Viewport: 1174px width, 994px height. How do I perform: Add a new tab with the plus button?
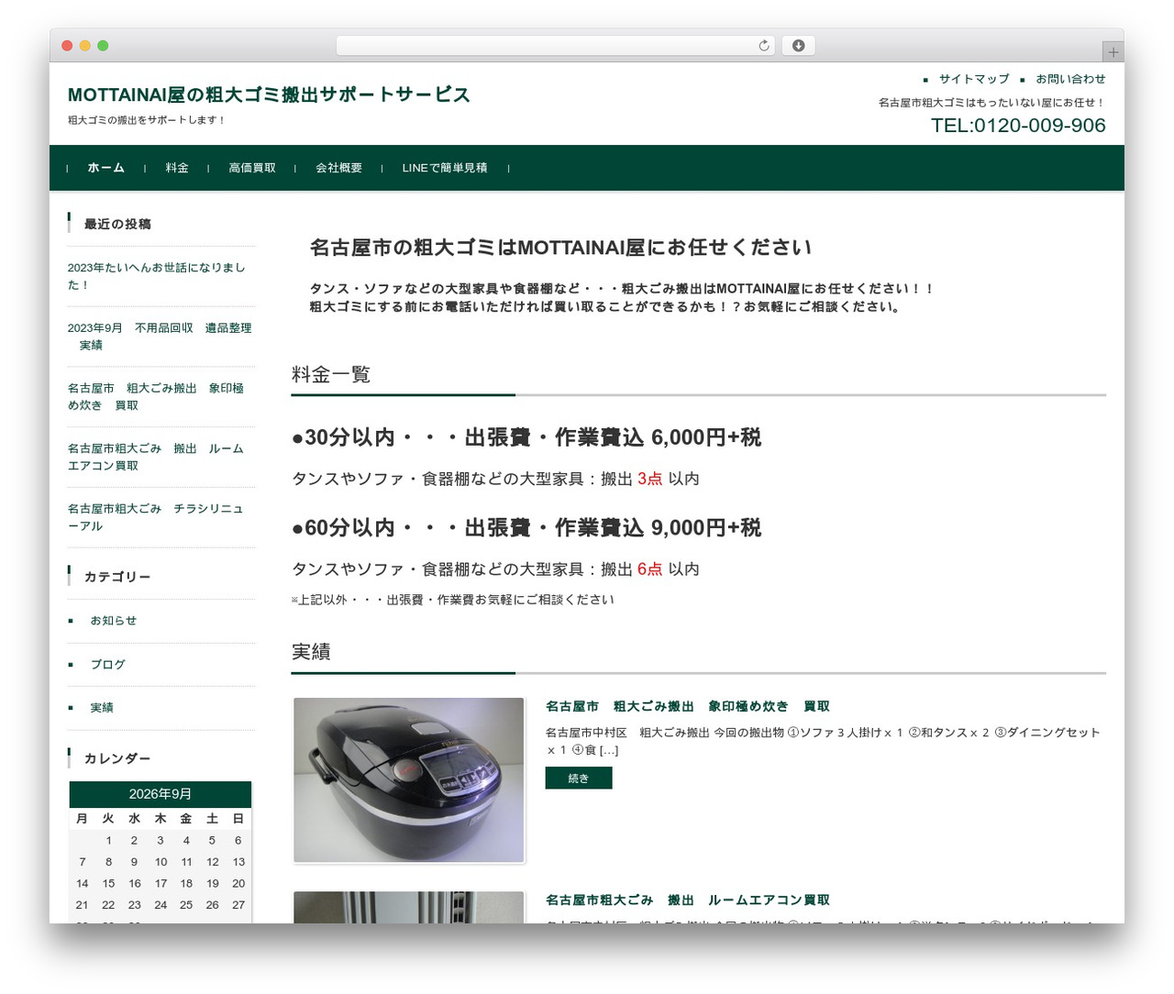pyautogui.click(x=1113, y=52)
